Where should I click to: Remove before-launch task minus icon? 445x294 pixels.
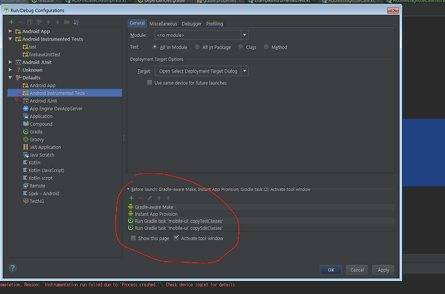pyautogui.click(x=140, y=198)
